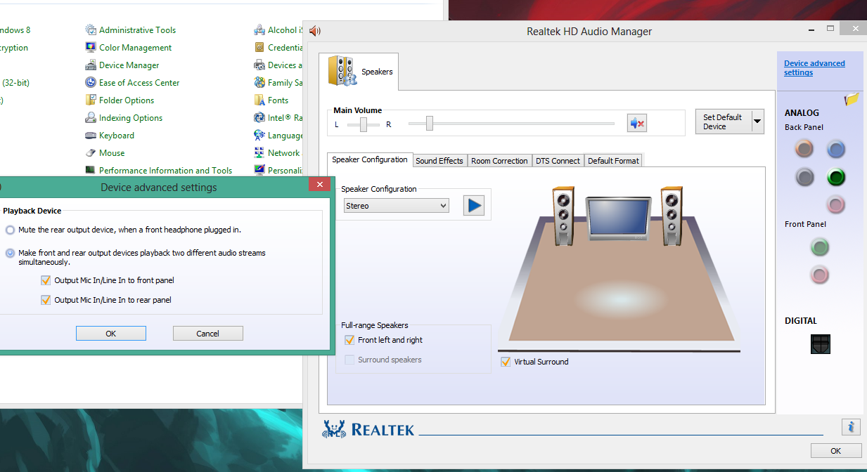Click the Main Volume level slider thumb
The height and width of the screenshot is (472, 867).
click(x=429, y=124)
